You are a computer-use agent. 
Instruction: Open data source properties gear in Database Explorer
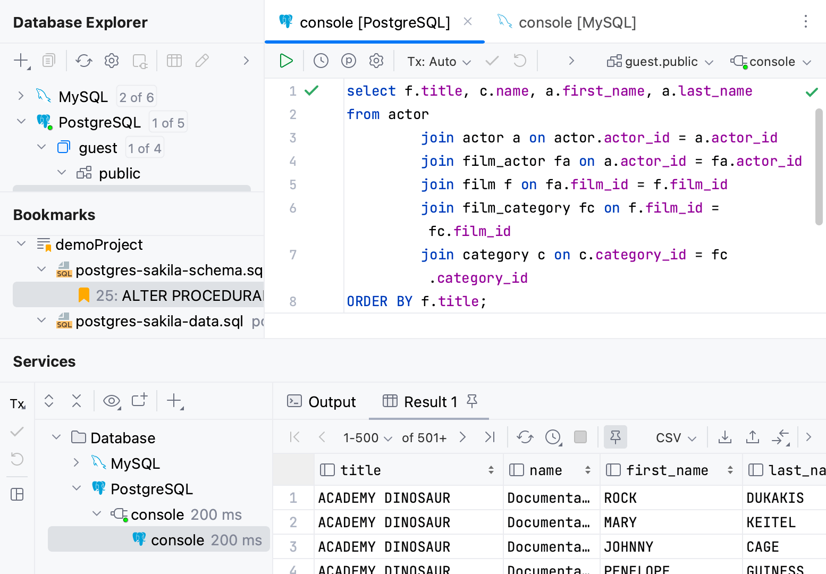click(112, 61)
